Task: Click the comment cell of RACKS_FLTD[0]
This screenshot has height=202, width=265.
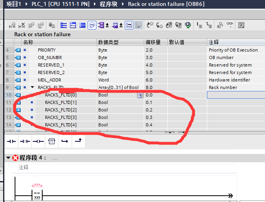Action: click(236, 95)
